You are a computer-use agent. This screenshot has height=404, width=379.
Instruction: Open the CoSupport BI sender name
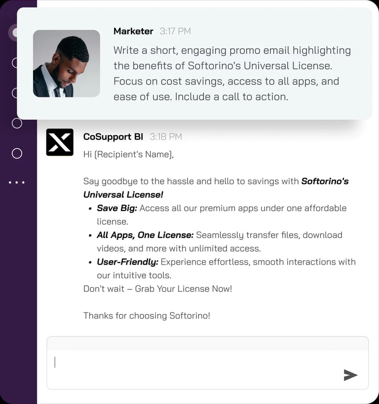[x=113, y=136]
